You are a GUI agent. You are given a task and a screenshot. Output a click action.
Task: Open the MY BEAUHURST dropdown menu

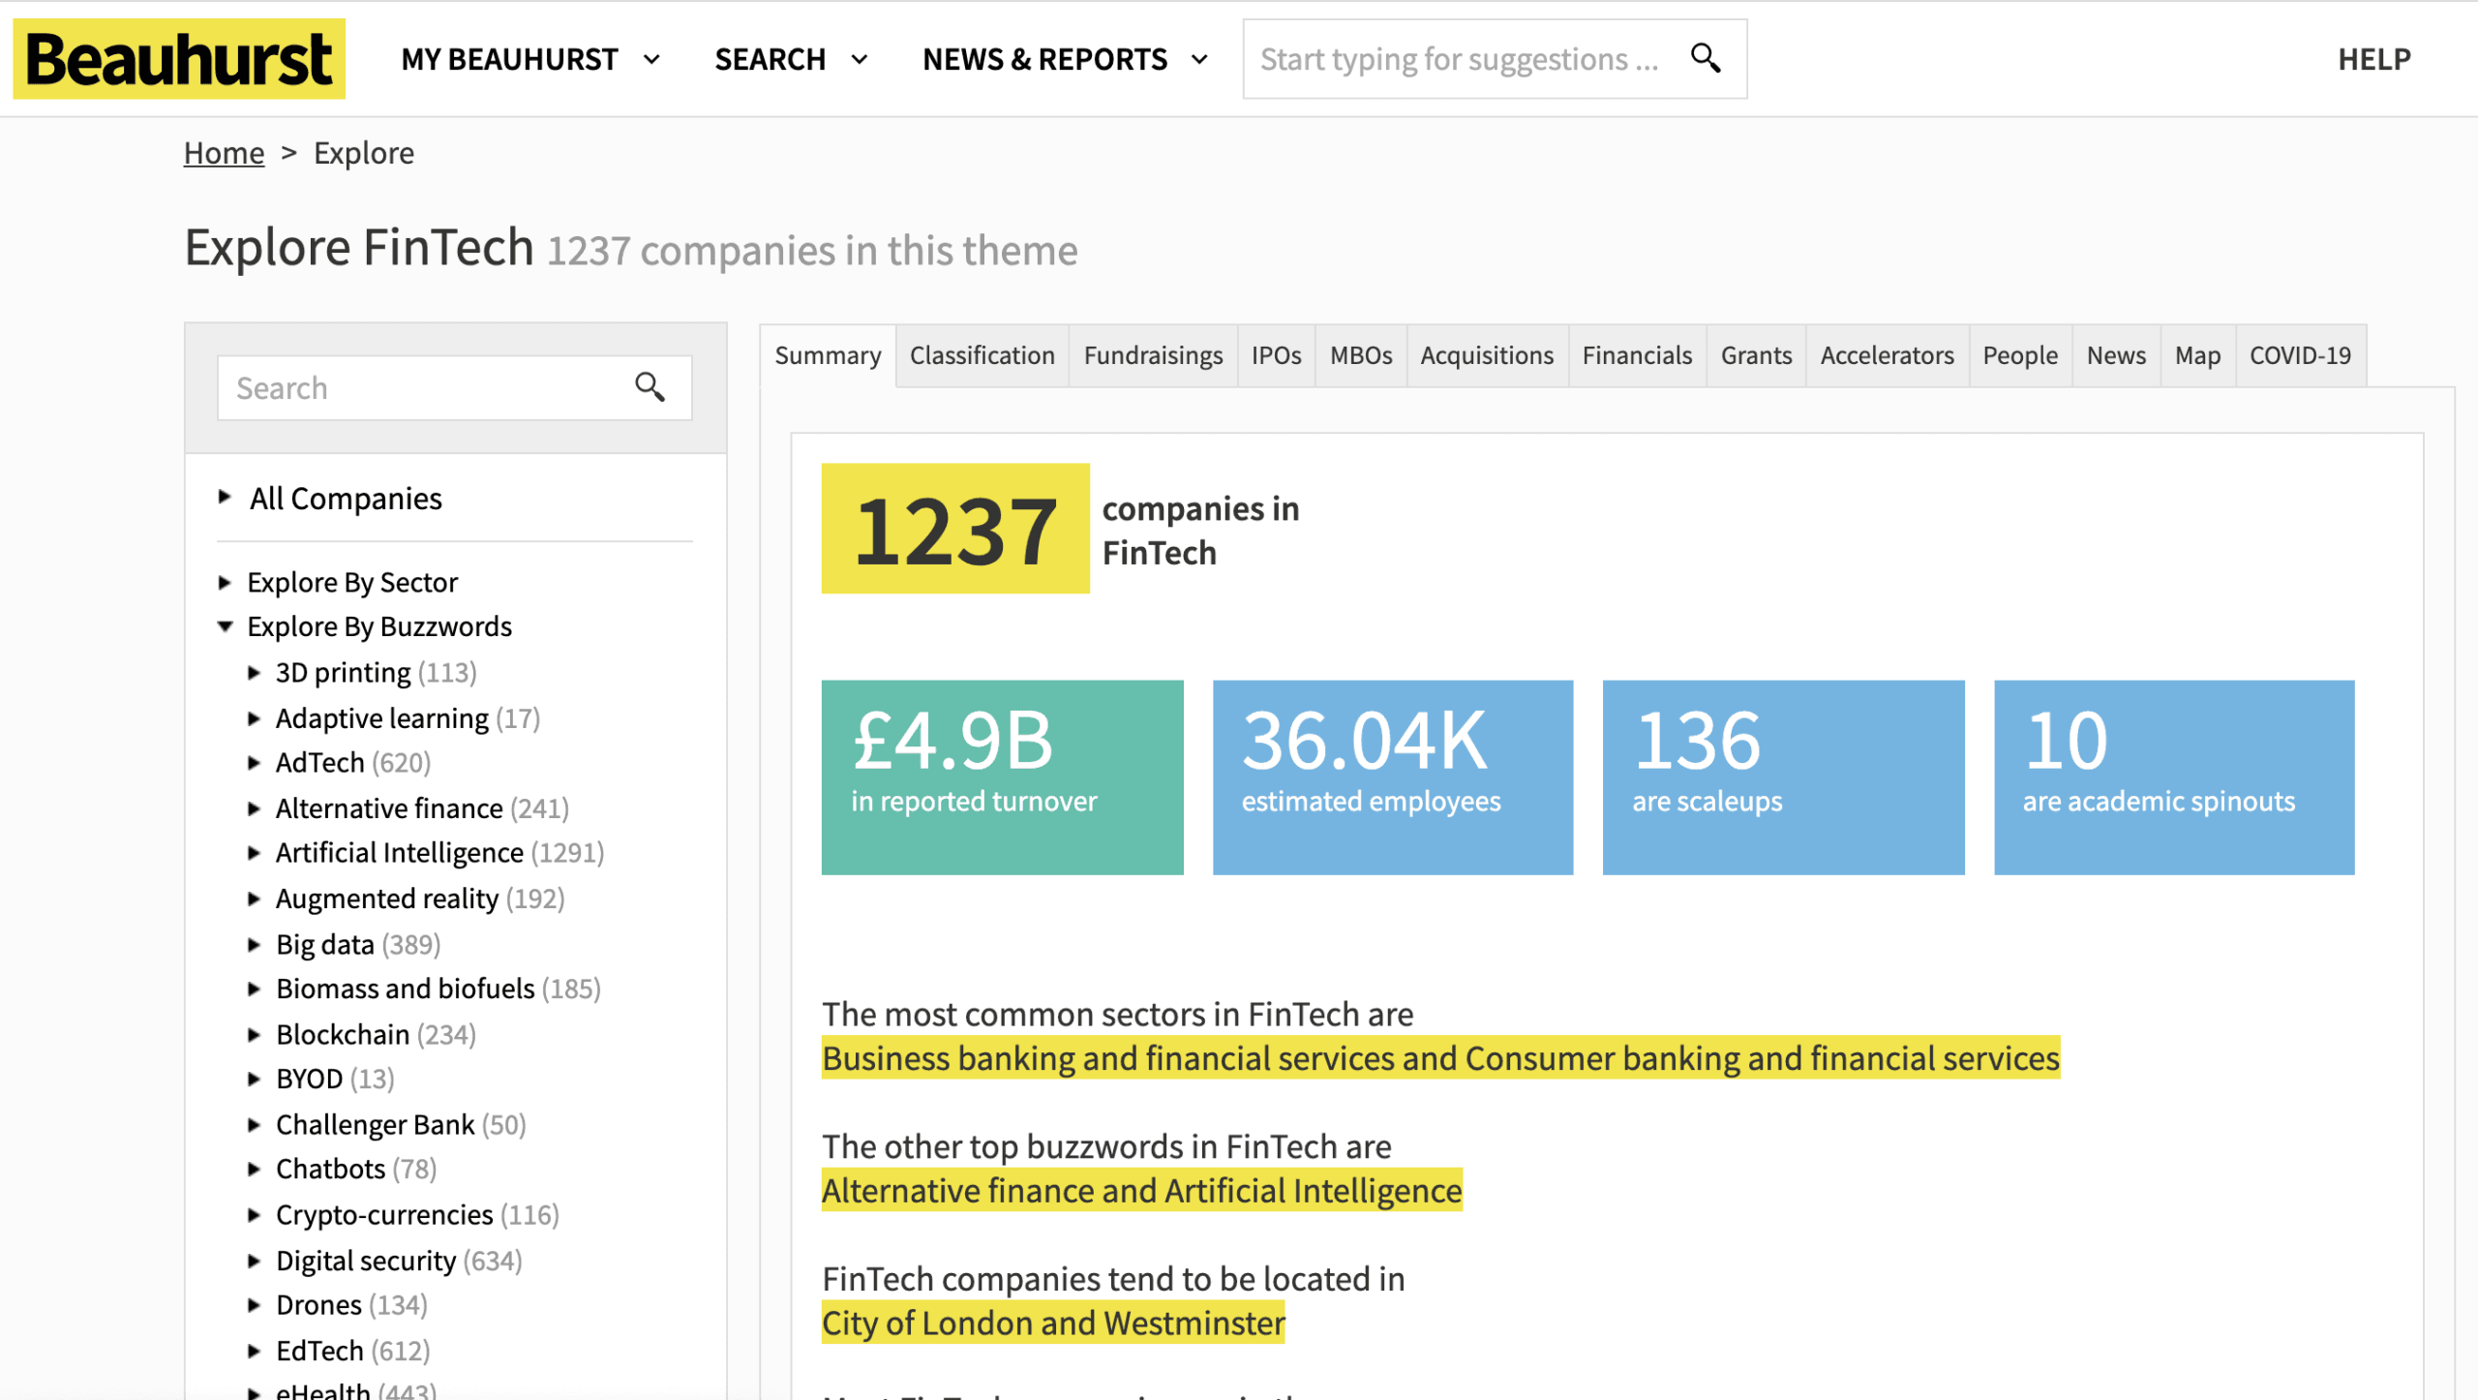(530, 59)
